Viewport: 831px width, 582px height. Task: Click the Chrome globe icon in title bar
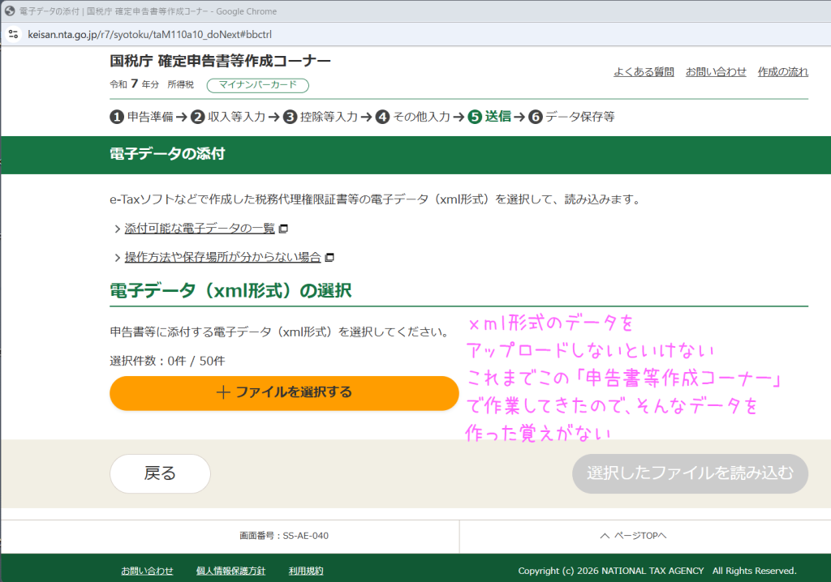coord(10,11)
